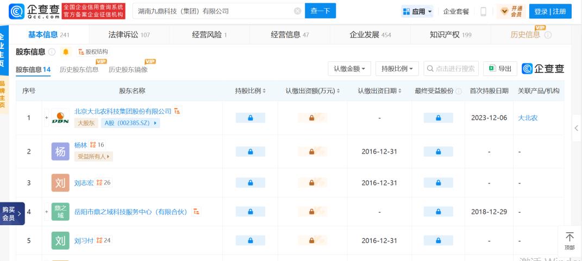
Task: Click 企业主页 left sidebar tab
Action: [x=4, y=50]
